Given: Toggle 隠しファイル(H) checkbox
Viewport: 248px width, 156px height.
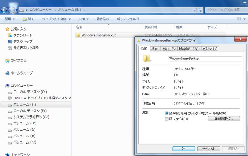Looking at the screenshot, I should tap(167, 119).
